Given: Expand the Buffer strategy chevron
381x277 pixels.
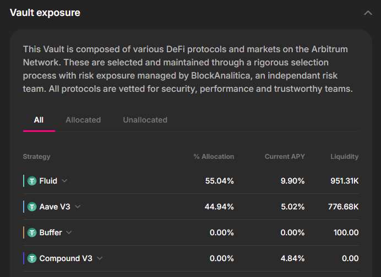Looking at the screenshot, I should pyautogui.click(x=69, y=232).
